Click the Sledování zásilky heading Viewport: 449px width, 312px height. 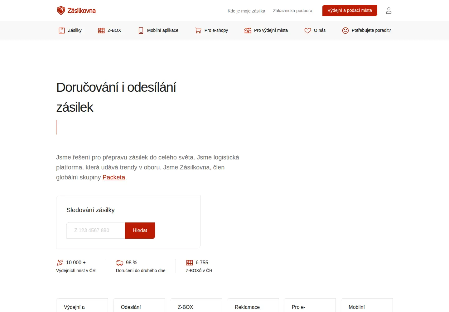coord(90,210)
